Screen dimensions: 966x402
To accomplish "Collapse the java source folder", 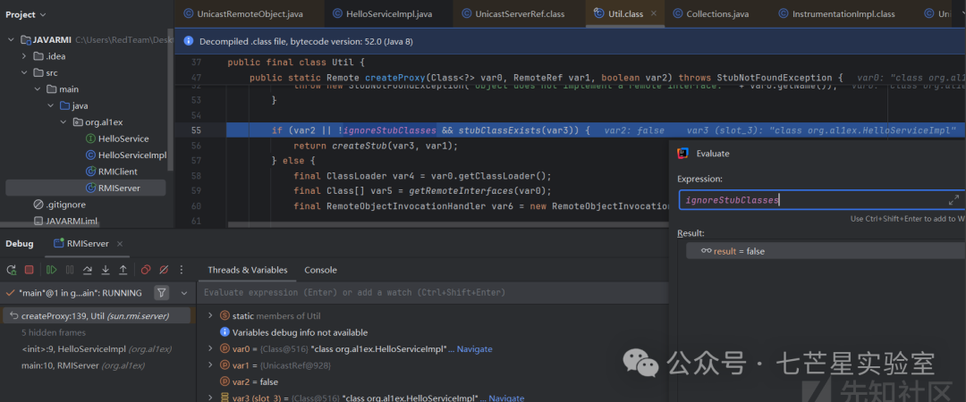I will click(x=50, y=106).
